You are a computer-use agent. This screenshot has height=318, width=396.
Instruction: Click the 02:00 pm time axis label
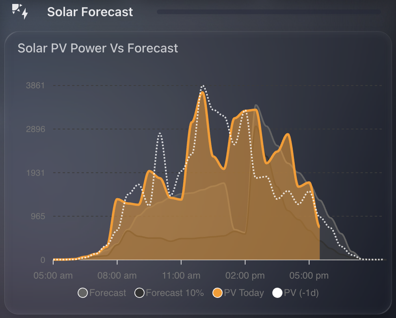pyautogui.click(x=245, y=276)
